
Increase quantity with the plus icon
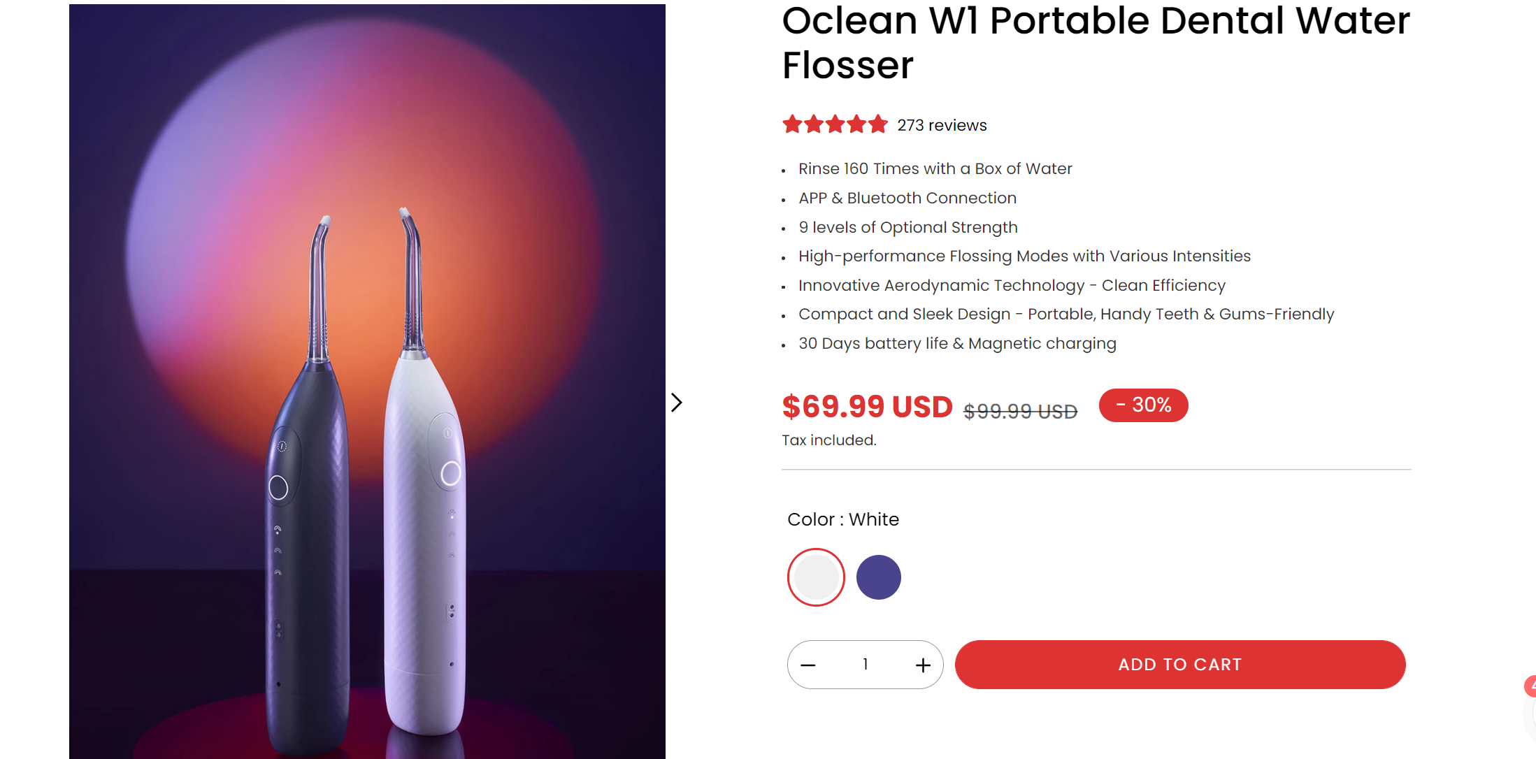[923, 665]
